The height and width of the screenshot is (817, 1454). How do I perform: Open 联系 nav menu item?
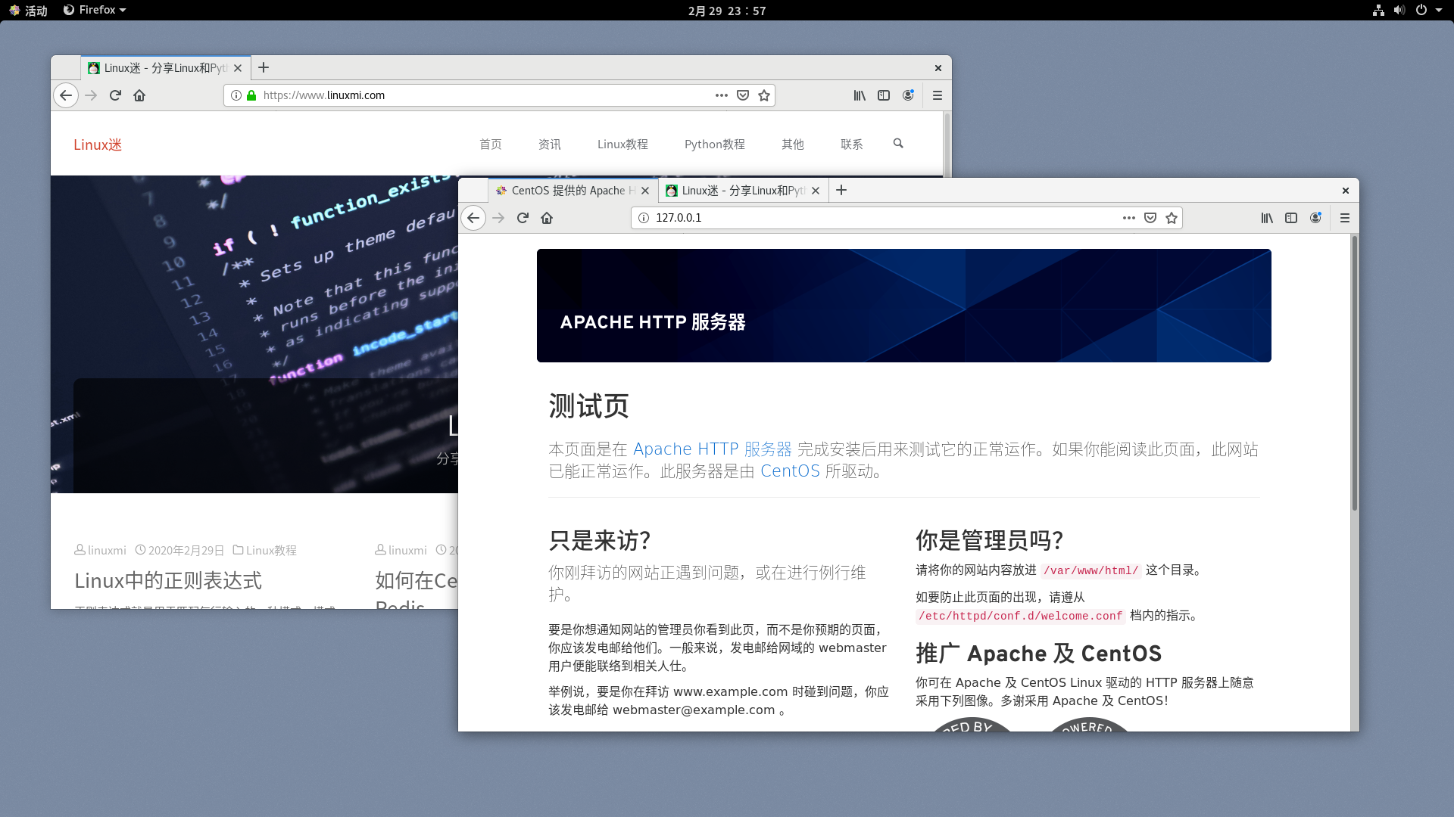tap(852, 144)
